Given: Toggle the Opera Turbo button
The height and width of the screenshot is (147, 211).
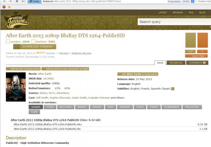Looking at the screenshot, I should (34, 1).
